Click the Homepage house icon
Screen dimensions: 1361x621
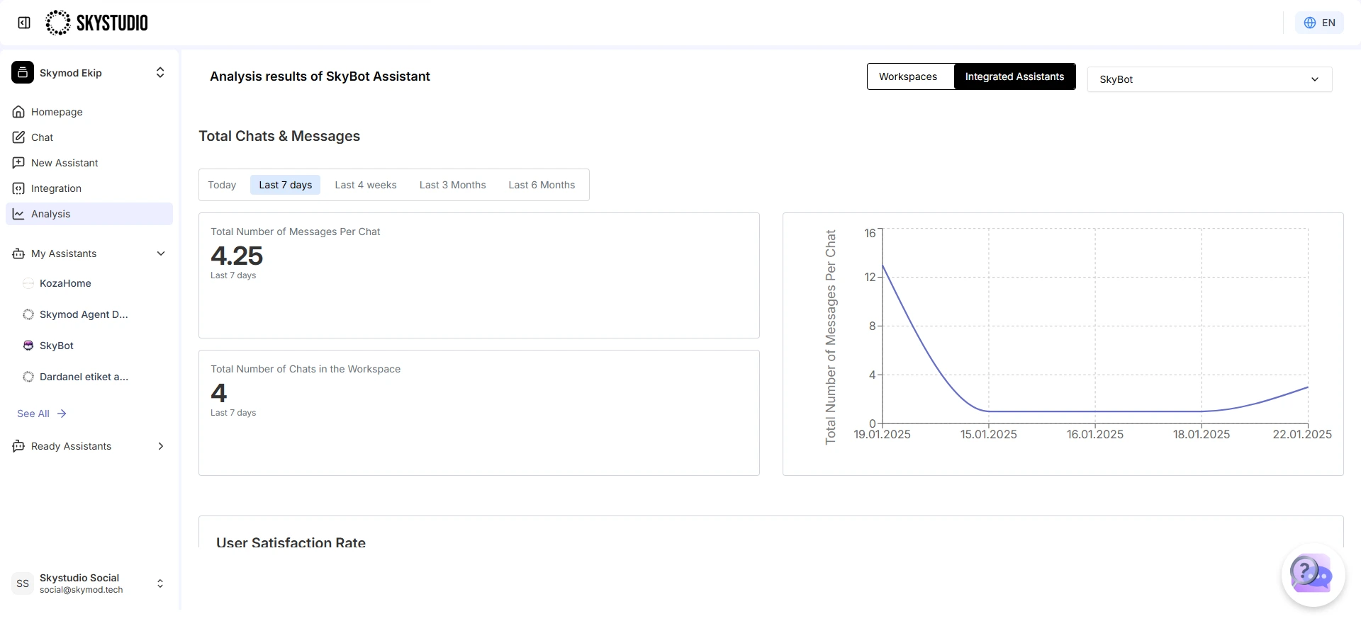pyautogui.click(x=18, y=112)
